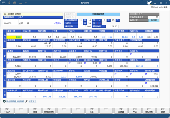The height and width of the screenshot is (118, 170).
Task: Click the 計 icon under 食事手当
Action: coord(100,63)
